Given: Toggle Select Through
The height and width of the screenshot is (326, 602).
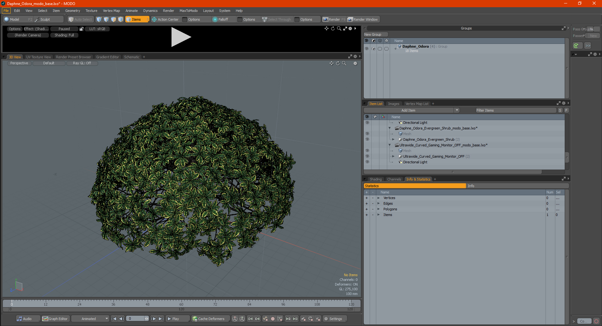Looking at the screenshot, I should 277,19.
